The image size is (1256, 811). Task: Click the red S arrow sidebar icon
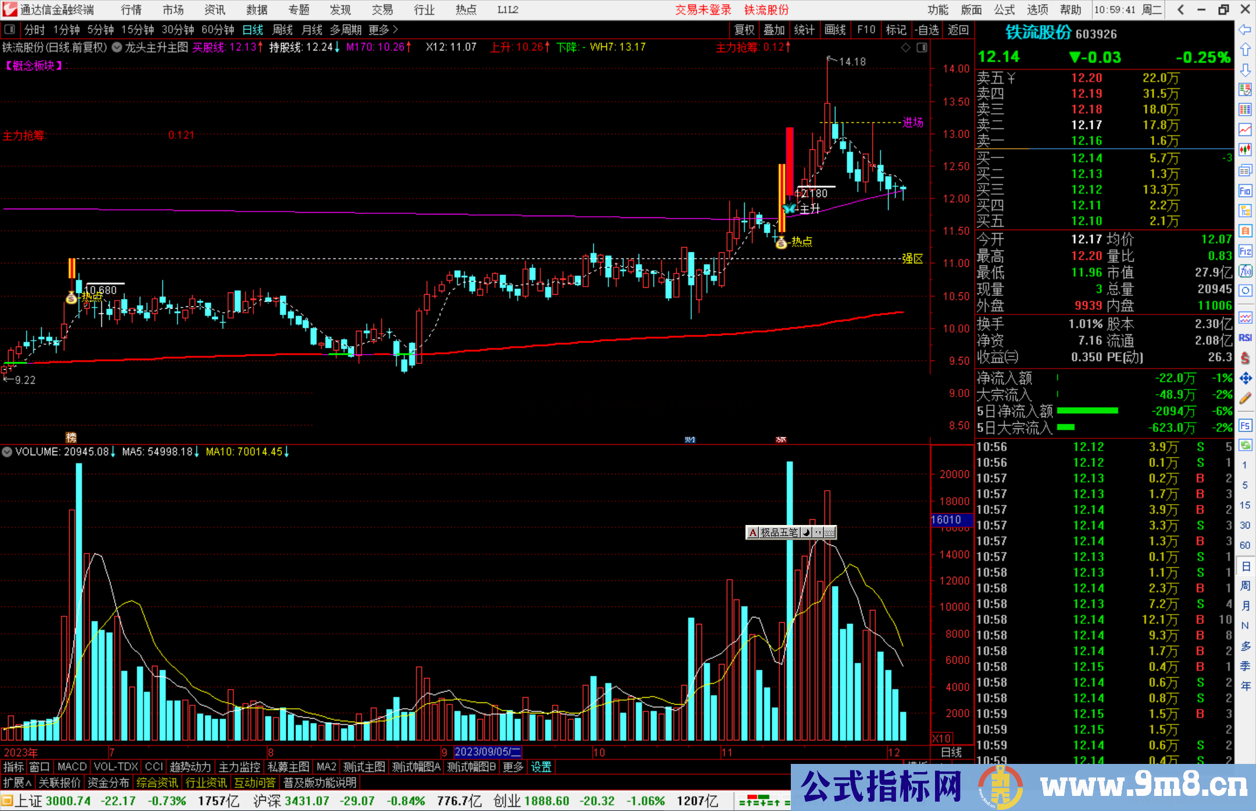[x=1245, y=358]
